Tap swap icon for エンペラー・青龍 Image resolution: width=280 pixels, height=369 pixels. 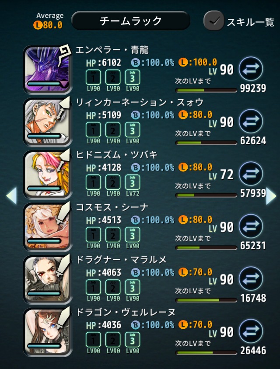(x=251, y=69)
